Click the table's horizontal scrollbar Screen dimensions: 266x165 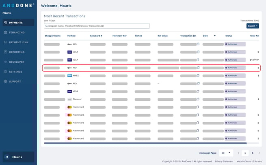[145, 143]
